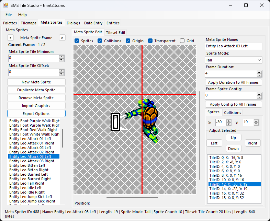270x221 pixels.
Task: Select the Sprites sub-tab
Action: coord(213,112)
